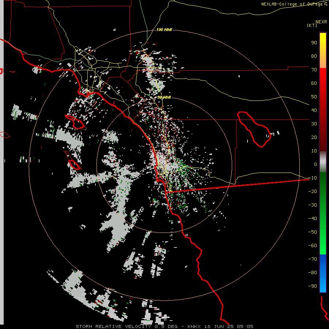
Task: Click the yellow top segment of the color bar
Action: (323, 50)
